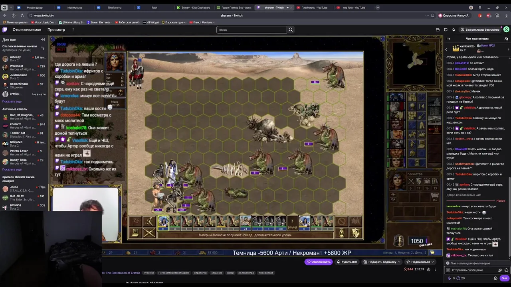Click the Русский language tag

point(149,273)
